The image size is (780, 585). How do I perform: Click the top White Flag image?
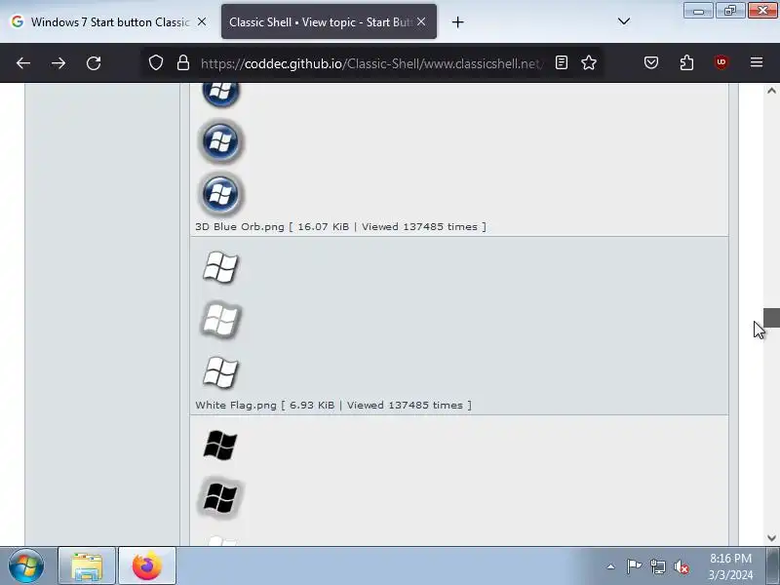coord(220,267)
